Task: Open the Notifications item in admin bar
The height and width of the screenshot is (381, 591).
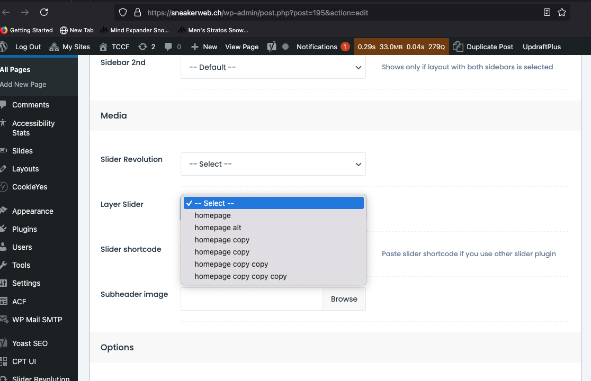Action: [317, 47]
